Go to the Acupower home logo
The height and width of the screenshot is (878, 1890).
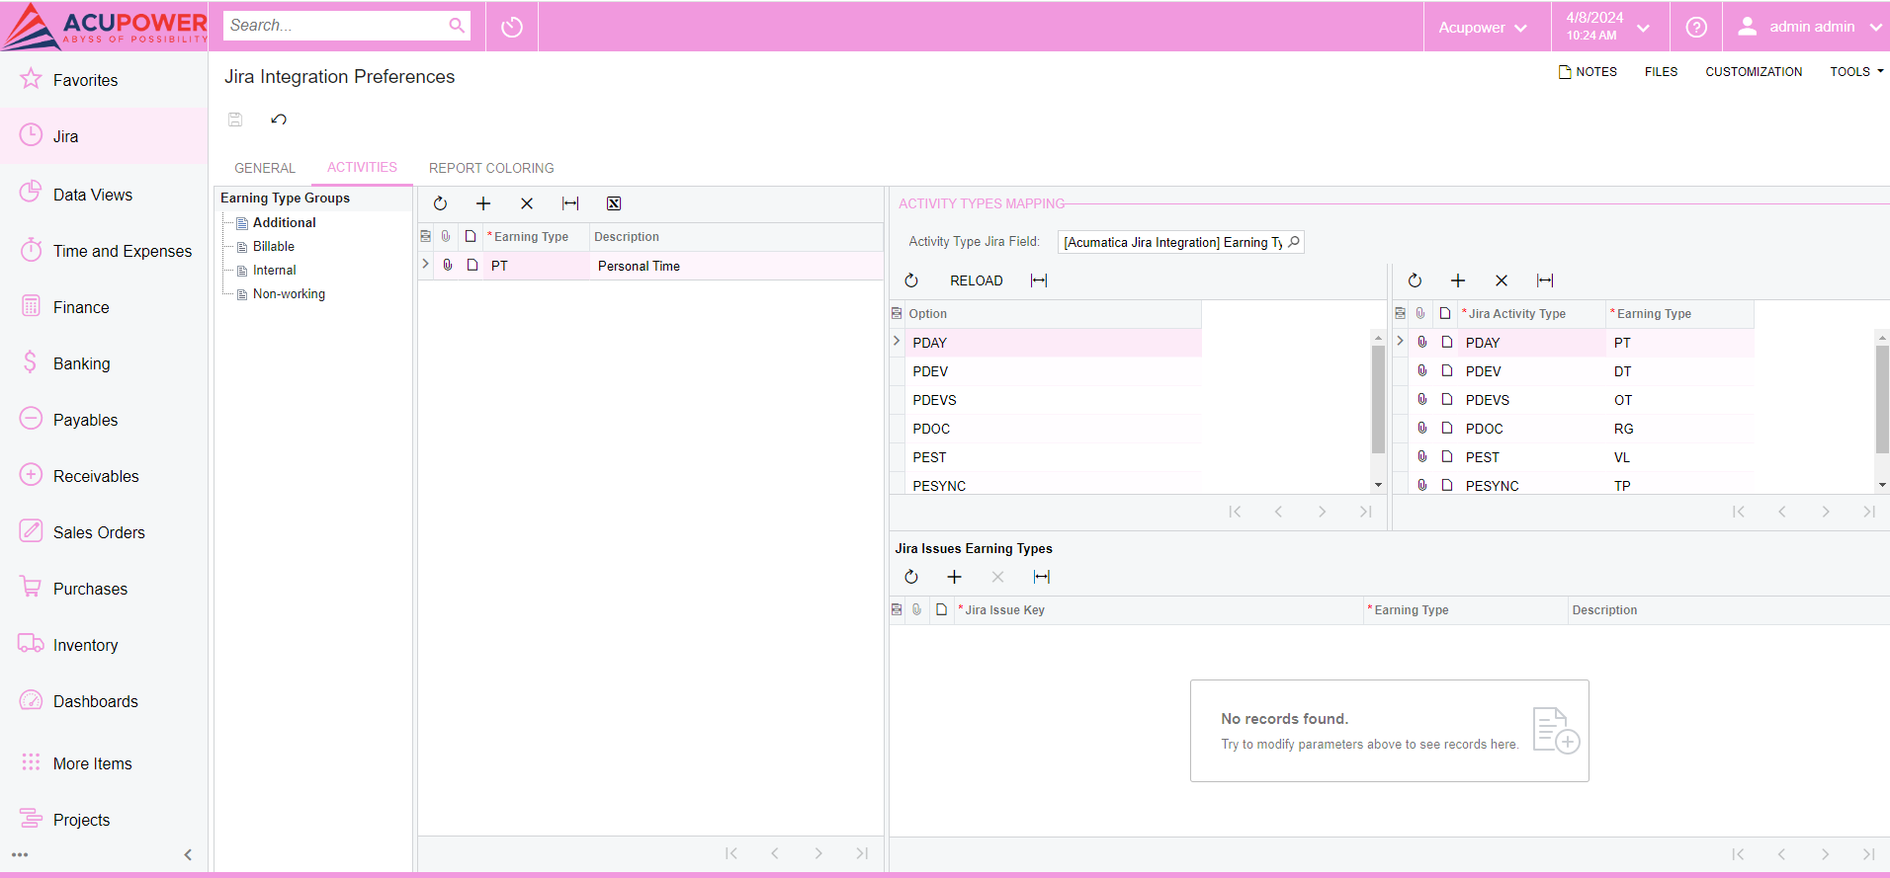pyautogui.click(x=105, y=27)
